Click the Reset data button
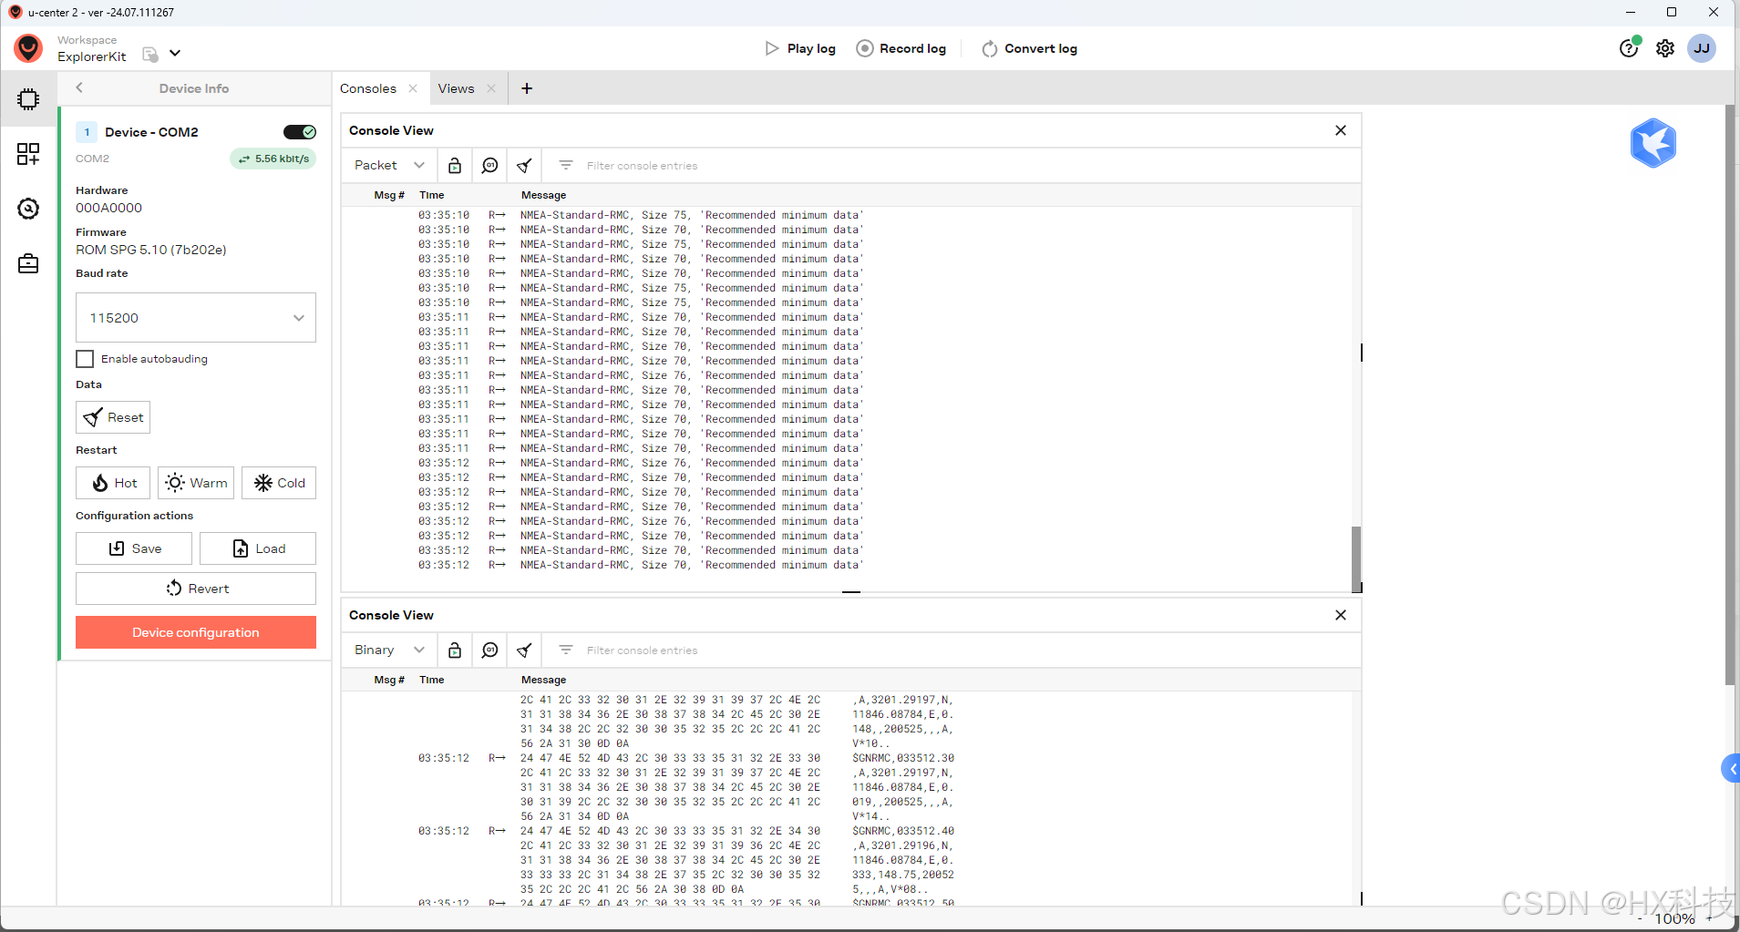The height and width of the screenshot is (932, 1740). tap(113, 417)
